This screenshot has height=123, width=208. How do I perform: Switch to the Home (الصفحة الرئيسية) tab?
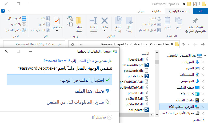[179, 11]
